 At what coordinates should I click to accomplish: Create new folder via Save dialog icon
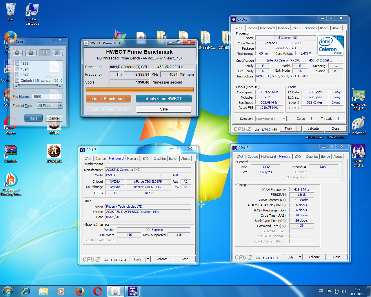tap(31, 52)
